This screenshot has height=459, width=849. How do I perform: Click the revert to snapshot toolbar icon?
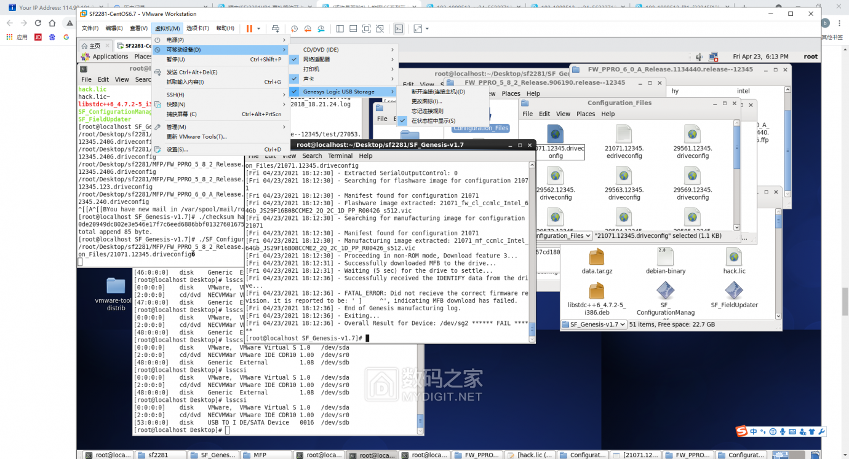click(x=308, y=28)
